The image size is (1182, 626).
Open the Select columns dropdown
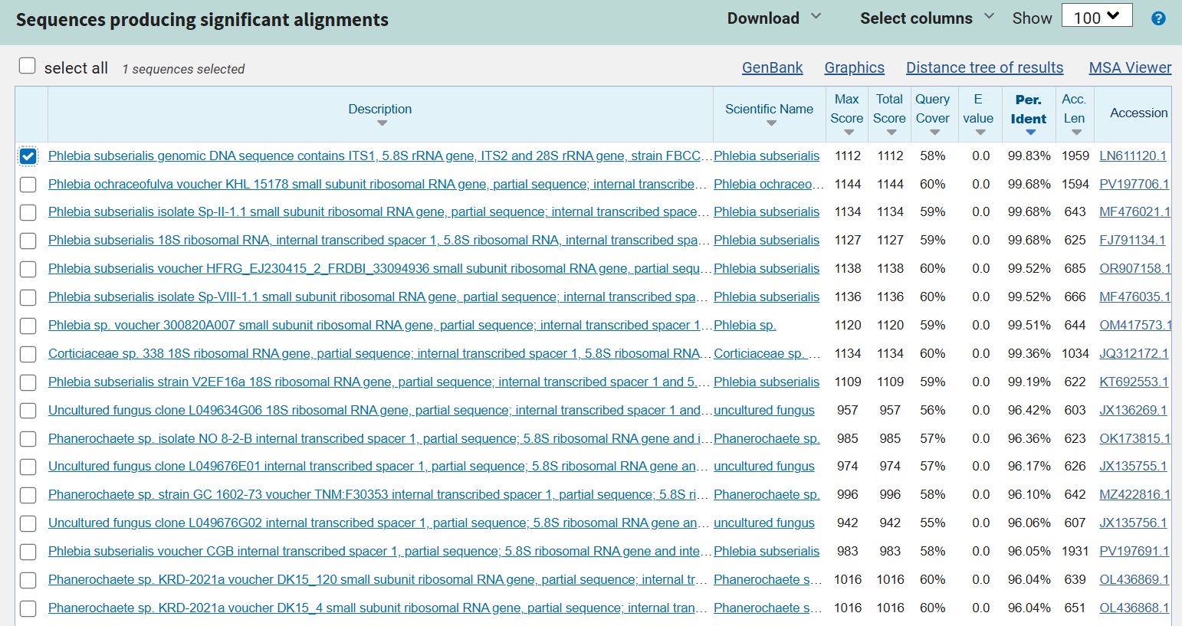[927, 18]
